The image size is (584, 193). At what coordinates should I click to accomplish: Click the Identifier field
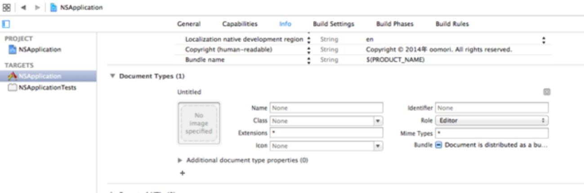point(492,108)
